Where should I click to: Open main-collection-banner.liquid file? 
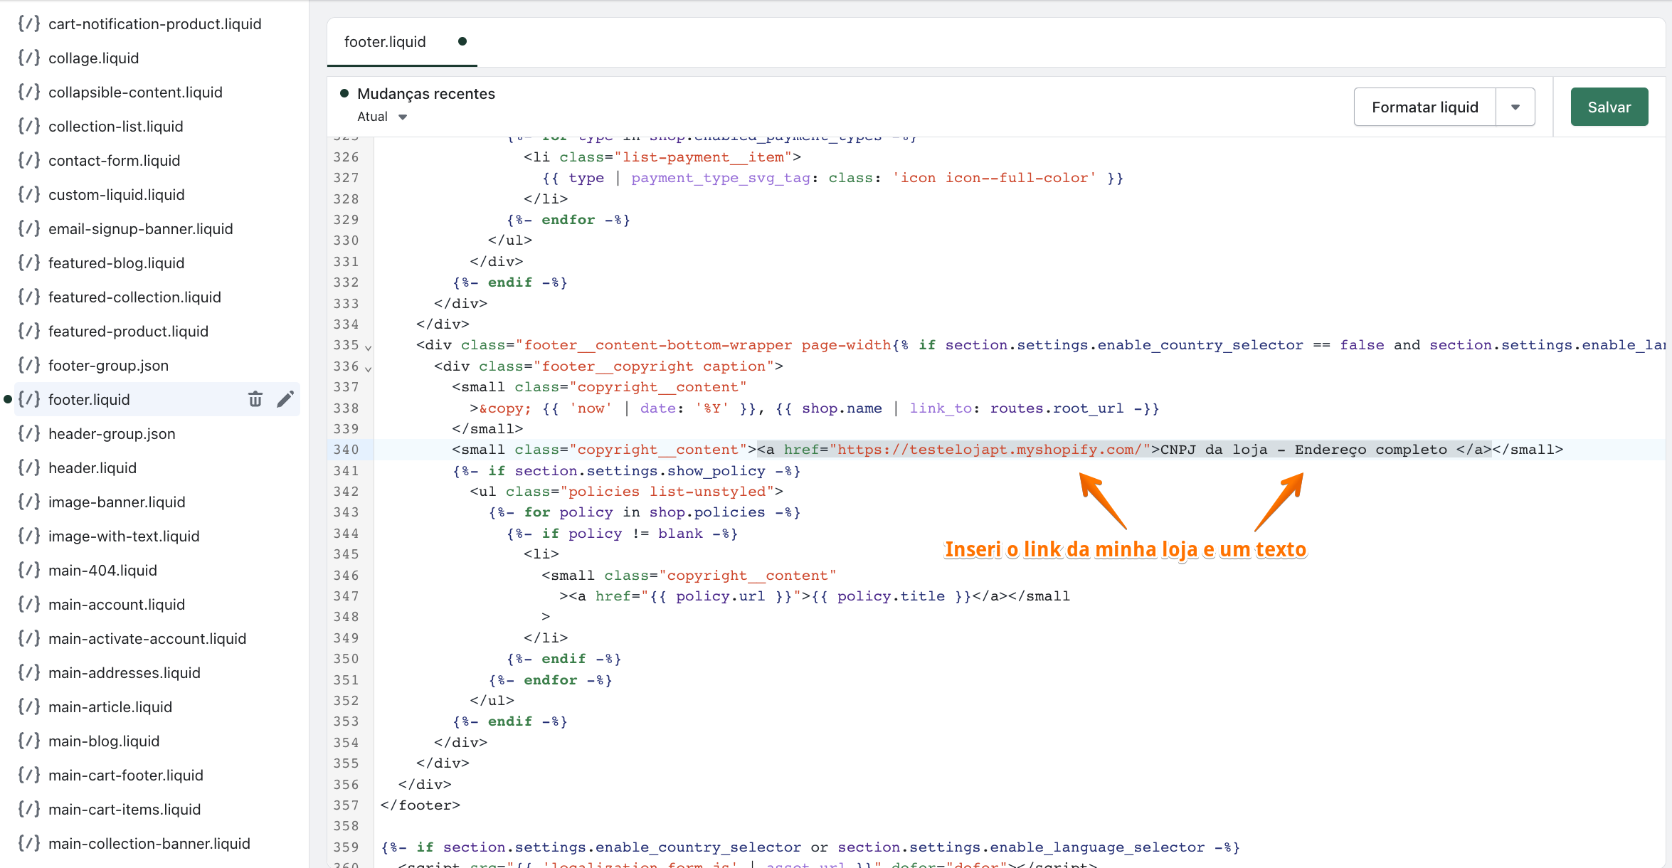149,843
